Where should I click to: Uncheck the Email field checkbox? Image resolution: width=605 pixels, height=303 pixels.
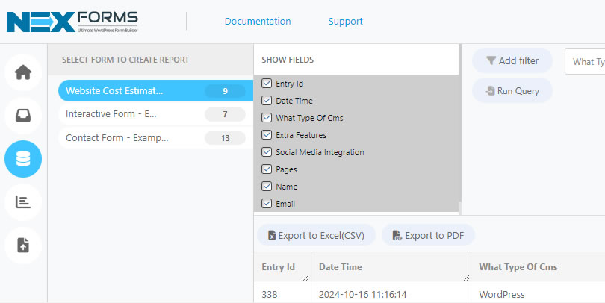pos(267,204)
